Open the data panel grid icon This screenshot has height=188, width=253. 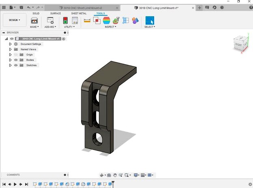pos(4,7)
